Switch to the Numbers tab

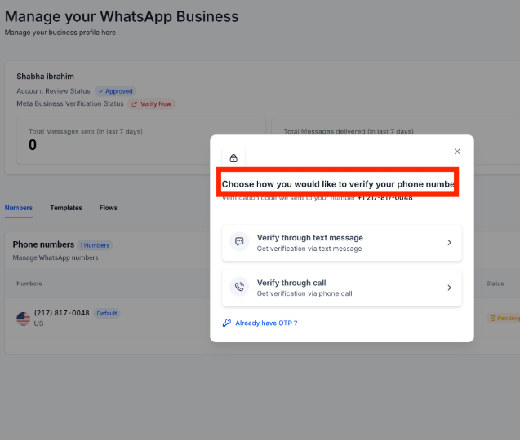point(19,208)
